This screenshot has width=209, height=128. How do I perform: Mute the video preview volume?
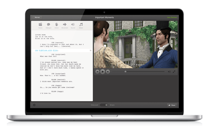tap(169, 72)
